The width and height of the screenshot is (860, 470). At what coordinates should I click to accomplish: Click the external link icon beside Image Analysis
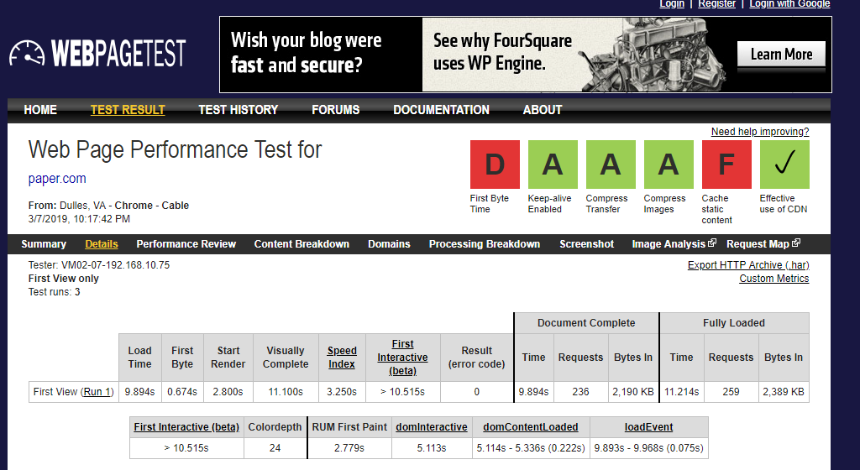click(x=712, y=243)
